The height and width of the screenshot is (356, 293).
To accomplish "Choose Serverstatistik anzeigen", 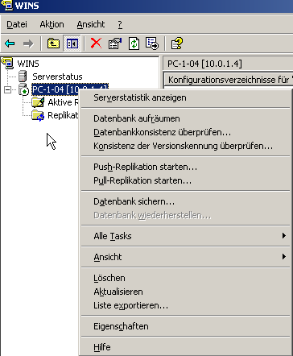I will (x=186, y=97).
